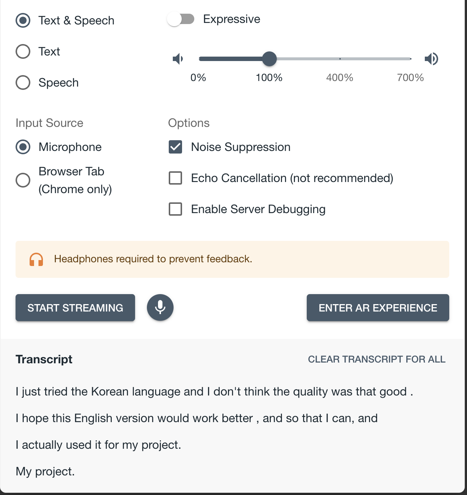Click the high-volume speaker icon
The height and width of the screenshot is (495, 467).
[431, 58]
